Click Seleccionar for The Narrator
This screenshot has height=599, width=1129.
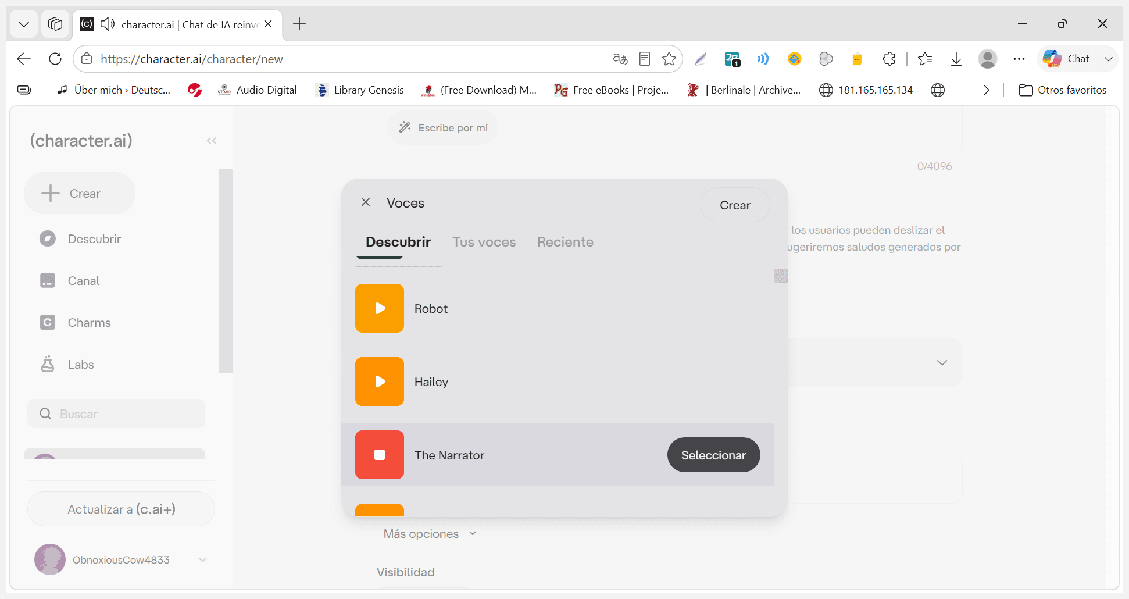[713, 455]
